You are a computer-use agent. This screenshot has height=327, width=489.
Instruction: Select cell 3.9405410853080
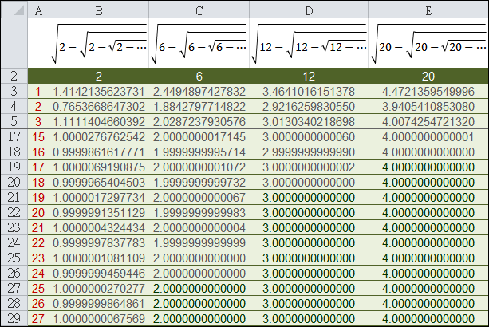point(428,107)
